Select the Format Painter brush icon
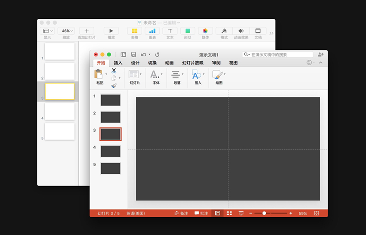 pyautogui.click(x=114, y=85)
